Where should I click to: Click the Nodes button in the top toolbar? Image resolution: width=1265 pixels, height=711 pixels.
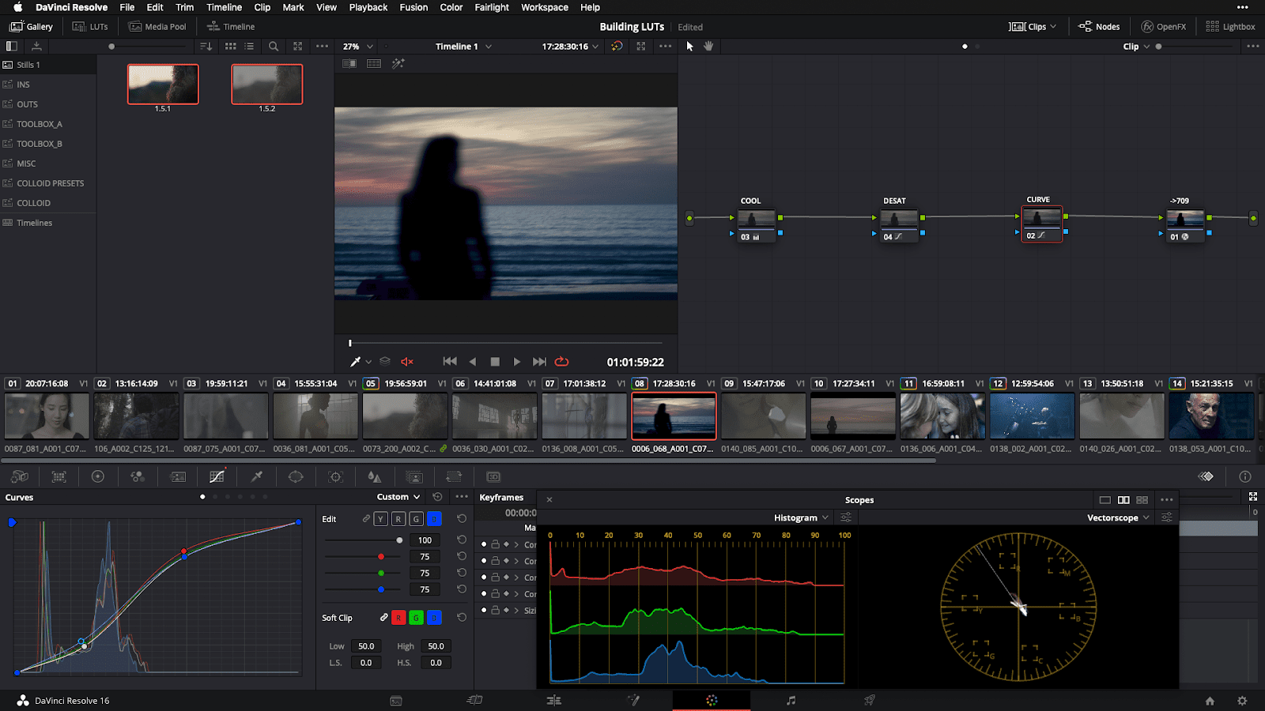[x=1099, y=26]
